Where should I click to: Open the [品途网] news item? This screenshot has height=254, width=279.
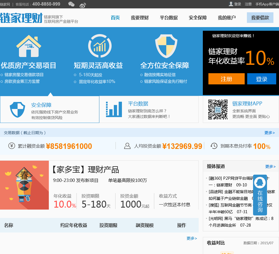(x=242, y=195)
